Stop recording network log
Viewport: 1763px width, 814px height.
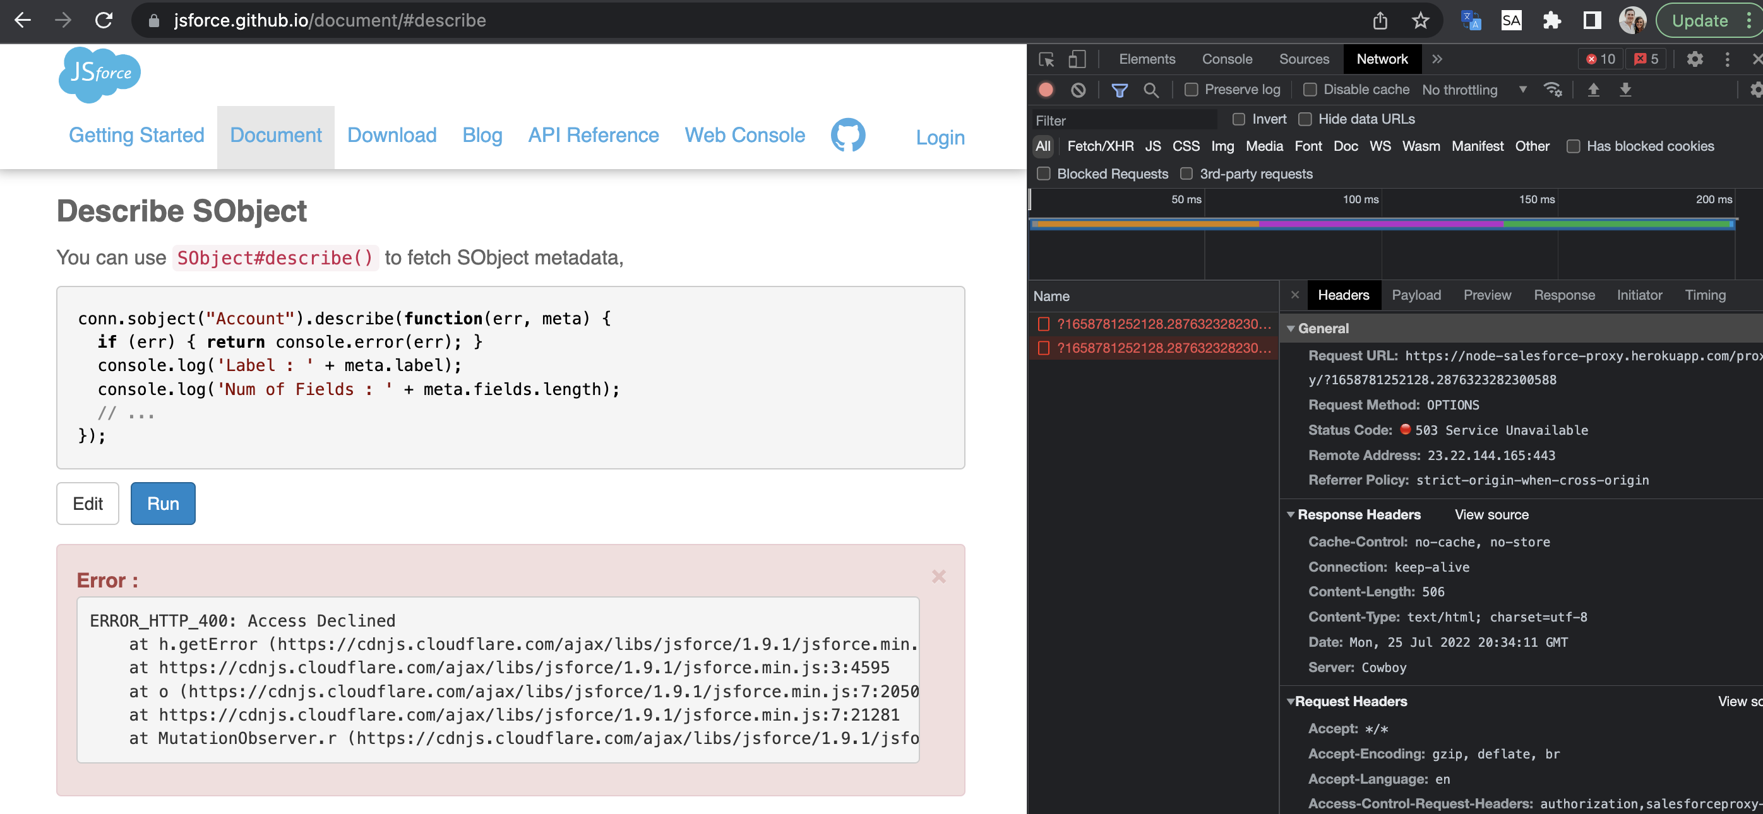click(1046, 90)
